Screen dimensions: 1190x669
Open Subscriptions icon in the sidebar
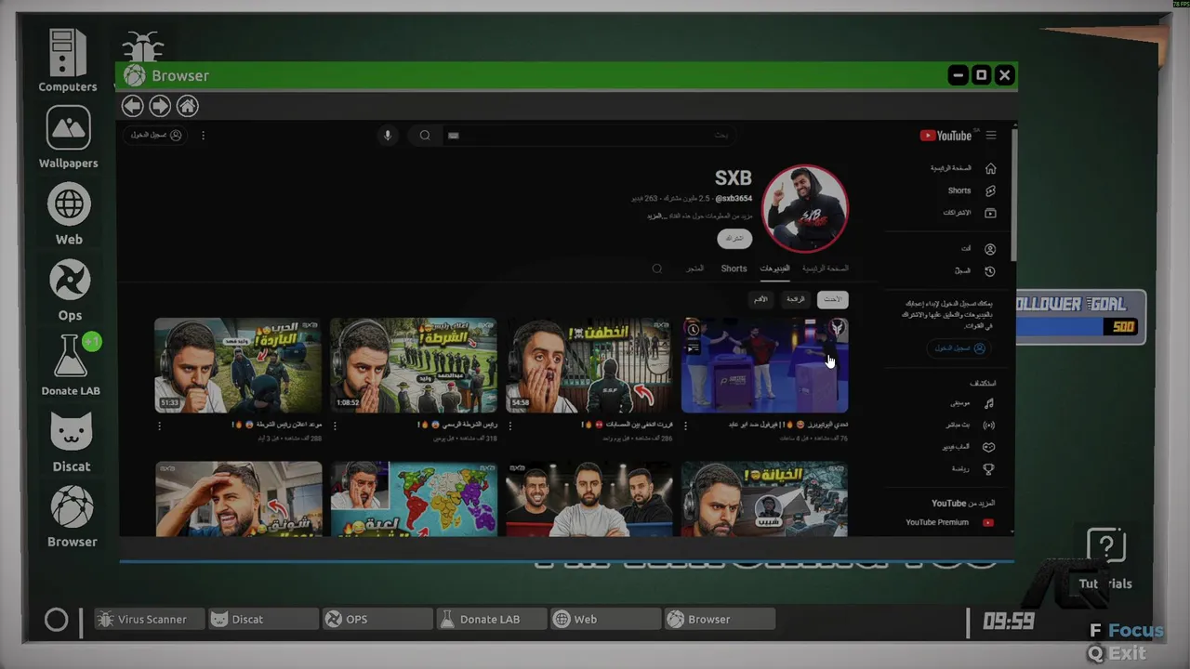[990, 213]
